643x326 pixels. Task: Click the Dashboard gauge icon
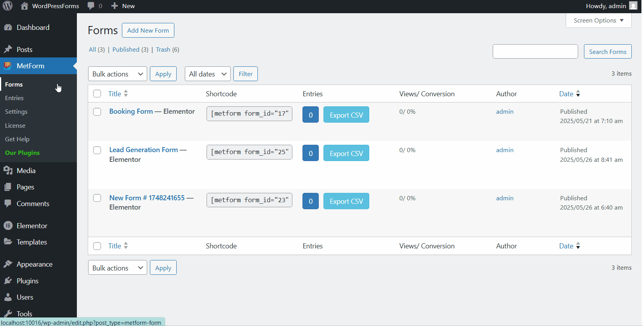8,28
